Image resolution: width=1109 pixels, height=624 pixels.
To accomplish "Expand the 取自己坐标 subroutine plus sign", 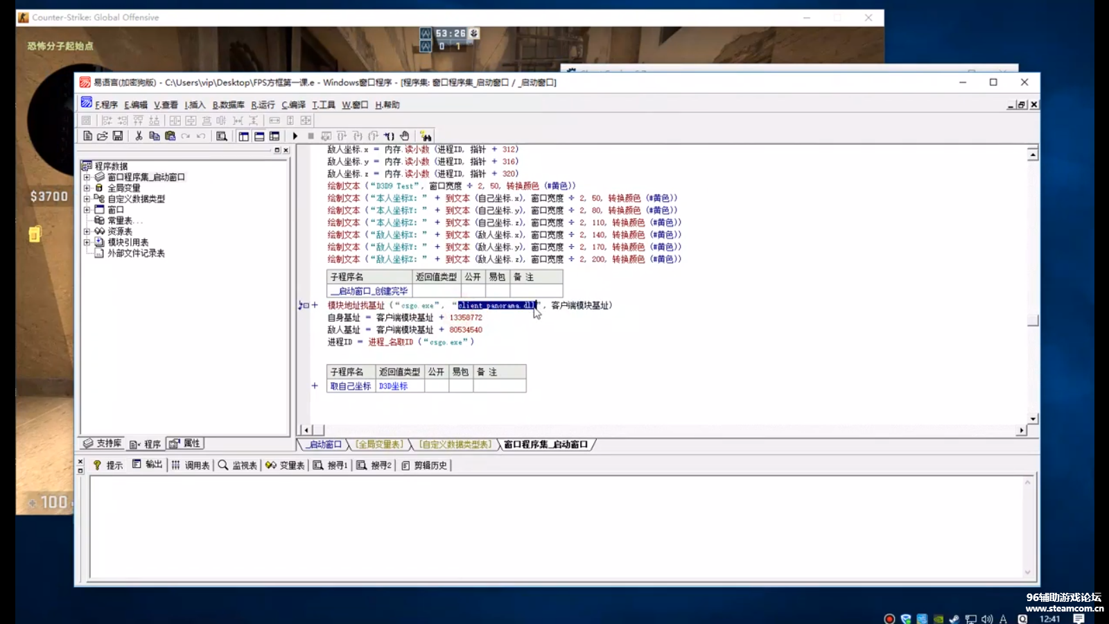I will (x=315, y=386).
